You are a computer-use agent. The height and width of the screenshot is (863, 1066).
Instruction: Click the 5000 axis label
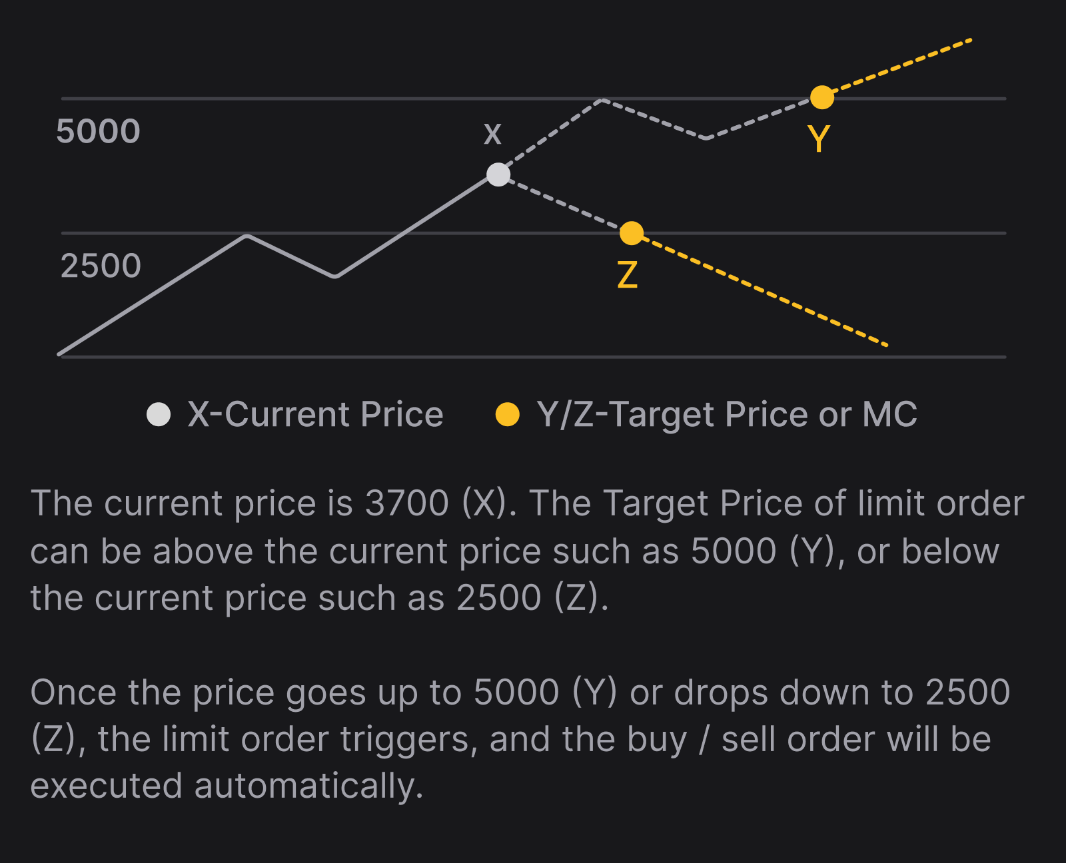pos(99,131)
